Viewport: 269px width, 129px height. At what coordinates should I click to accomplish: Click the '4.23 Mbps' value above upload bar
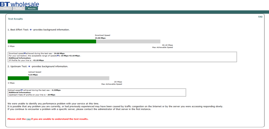pos(33,75)
